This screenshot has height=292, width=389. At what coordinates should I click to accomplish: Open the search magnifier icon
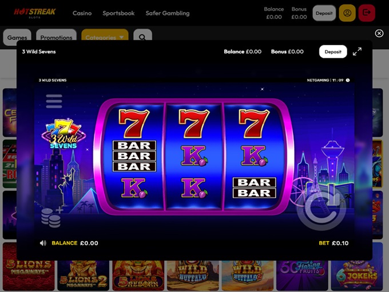pyautogui.click(x=142, y=37)
